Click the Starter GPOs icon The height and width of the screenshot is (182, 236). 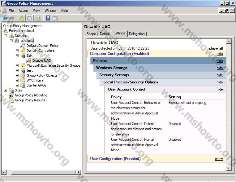coord(23,85)
